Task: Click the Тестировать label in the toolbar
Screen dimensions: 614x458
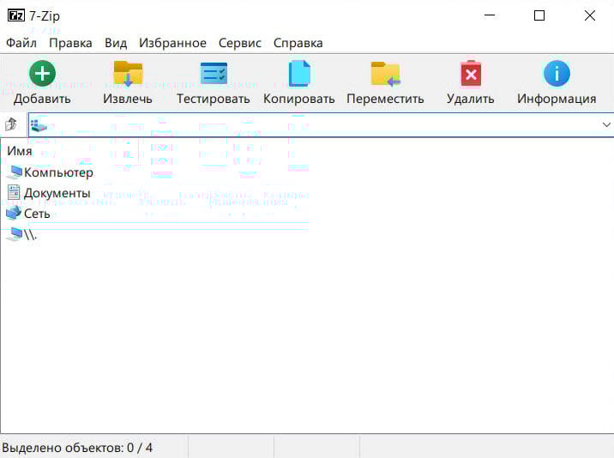Action: pos(214,99)
